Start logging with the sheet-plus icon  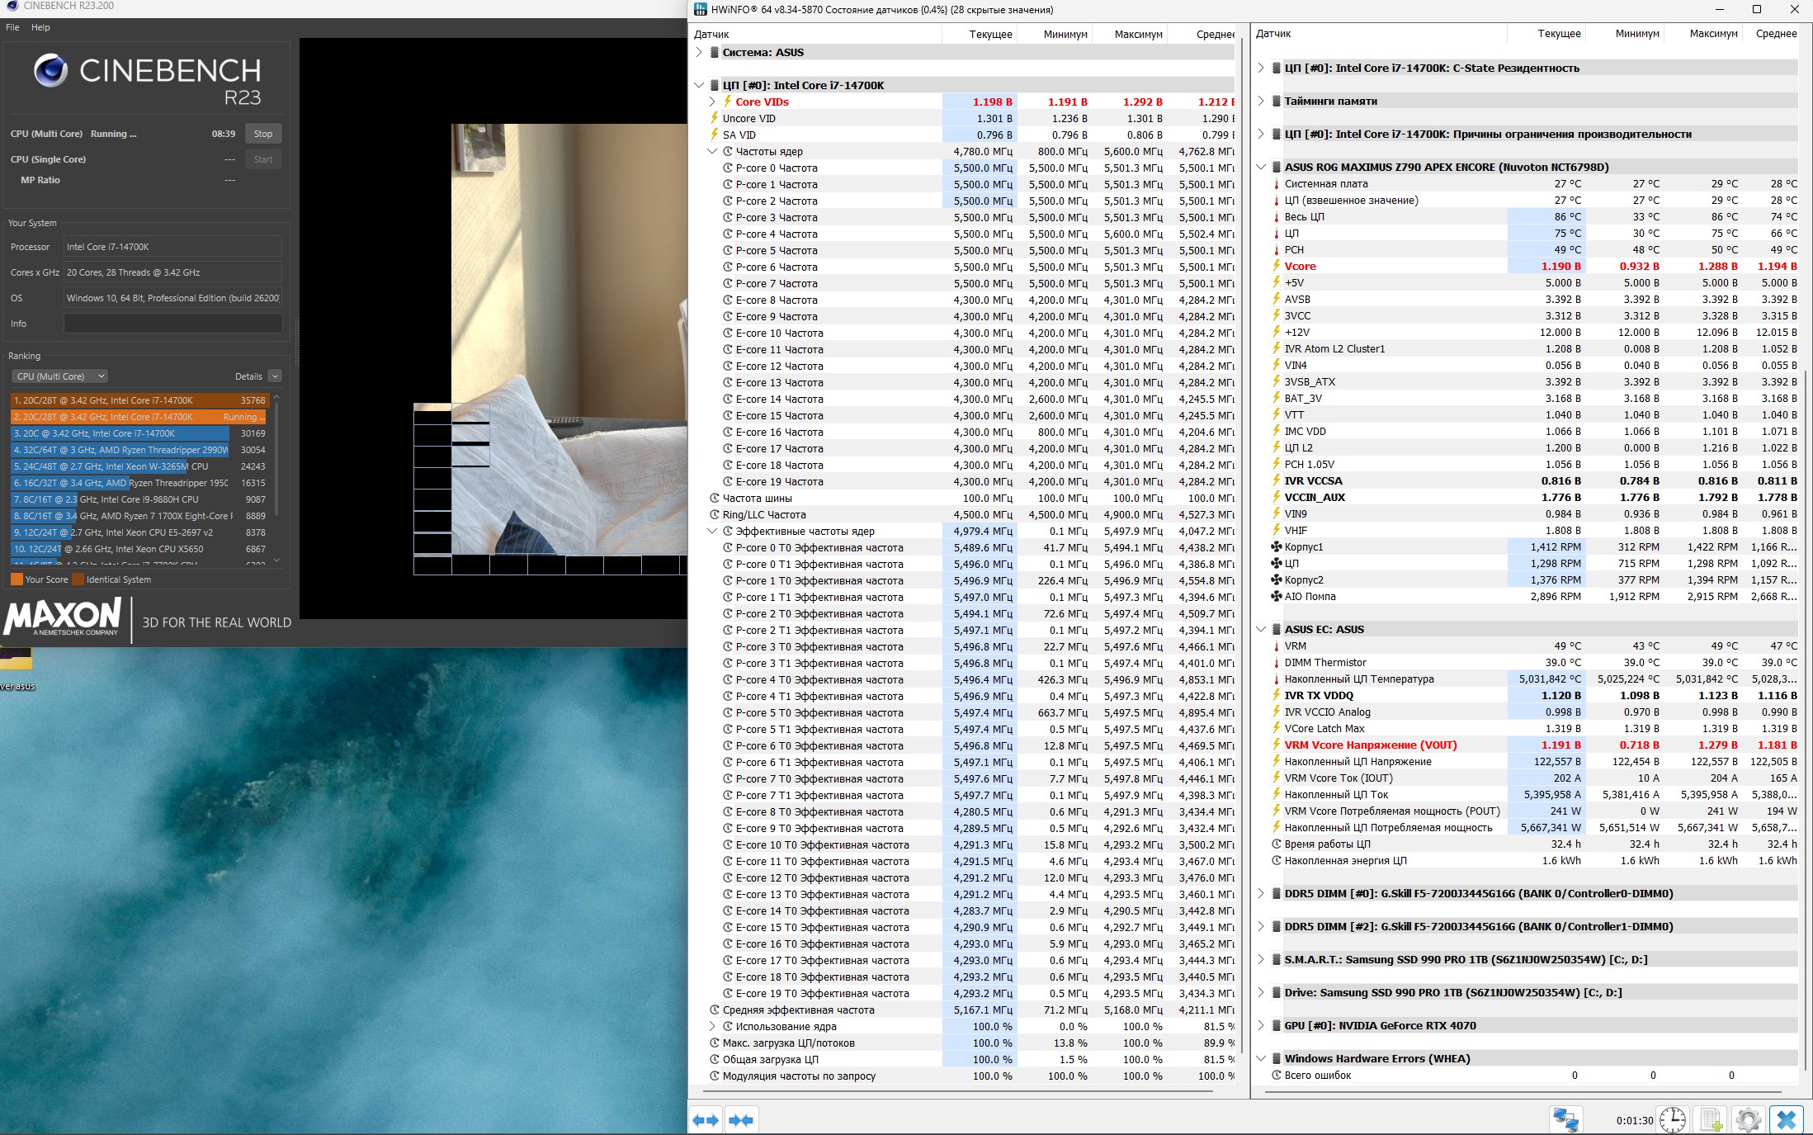(1711, 1120)
